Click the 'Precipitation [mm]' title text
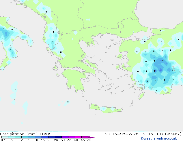 (19, 134)
